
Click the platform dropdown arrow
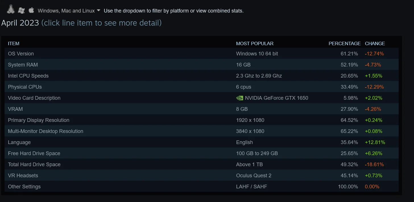98,11
